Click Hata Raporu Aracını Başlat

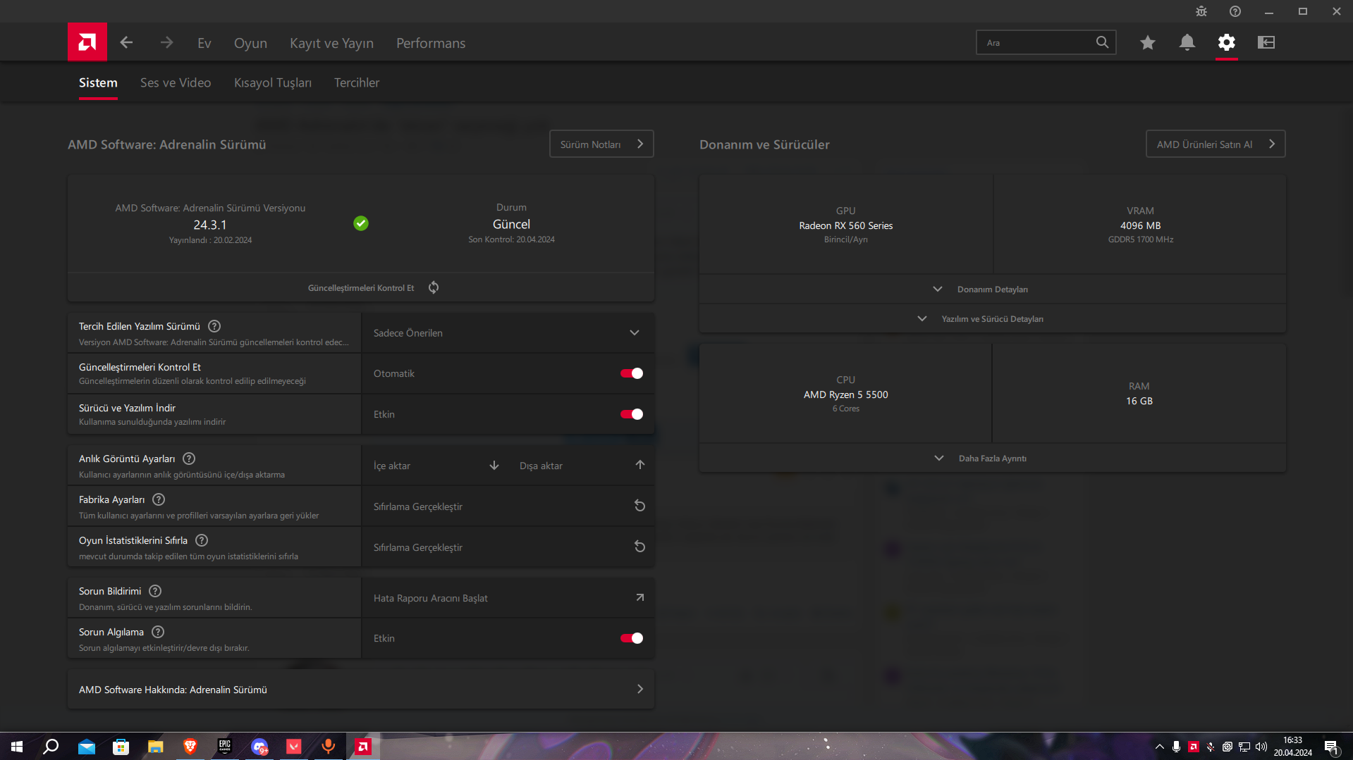tap(508, 597)
